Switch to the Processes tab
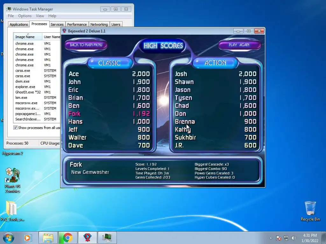 coord(39,24)
